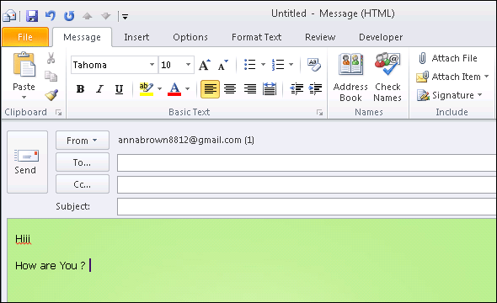Switch to the Insert tab
This screenshot has height=303, width=497.
point(136,37)
